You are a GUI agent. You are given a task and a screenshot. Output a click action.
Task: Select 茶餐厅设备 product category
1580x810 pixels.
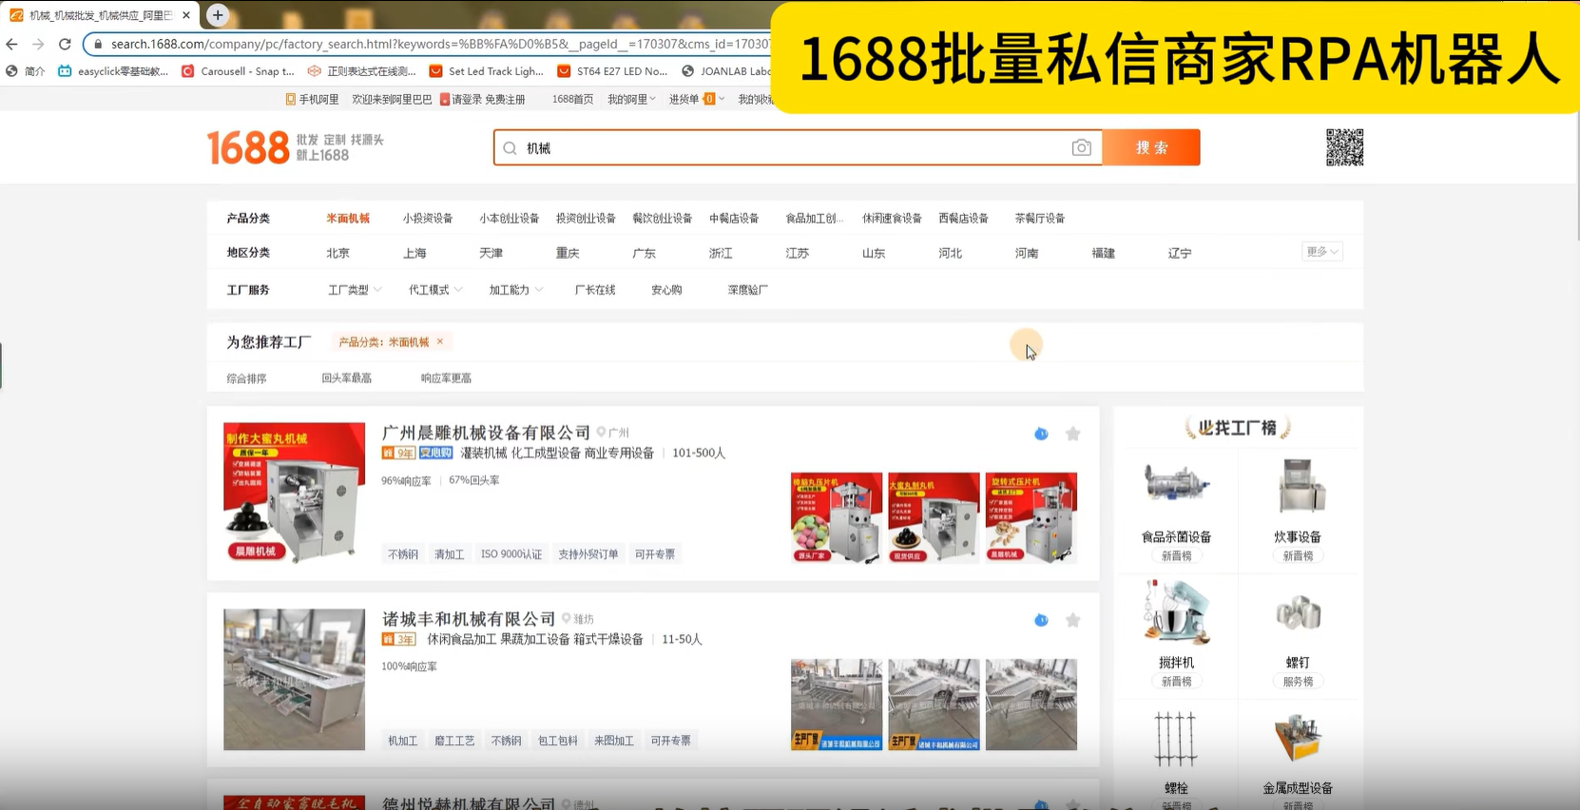point(1039,219)
